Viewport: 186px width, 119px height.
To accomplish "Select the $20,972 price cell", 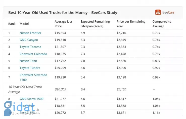I will pos(60,113).
